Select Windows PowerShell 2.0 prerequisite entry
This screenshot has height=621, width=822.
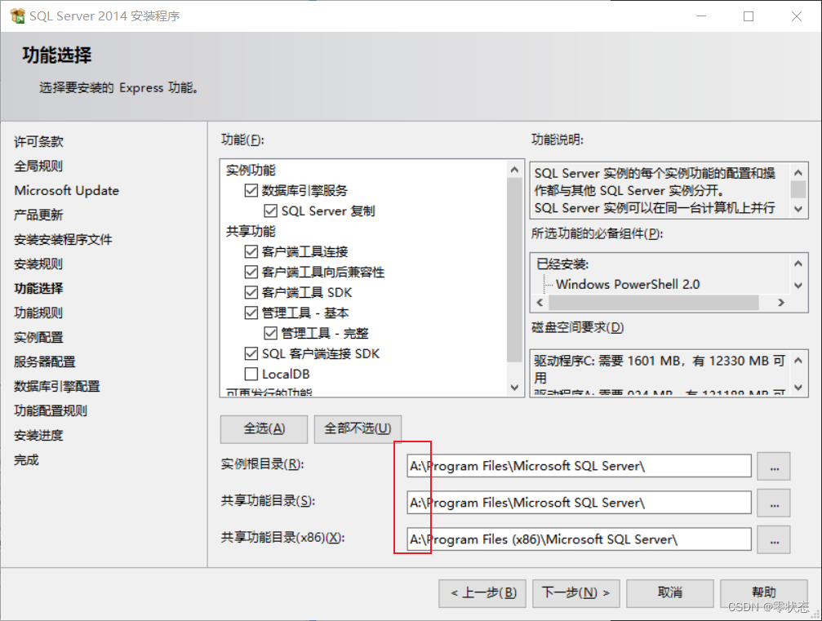click(628, 285)
